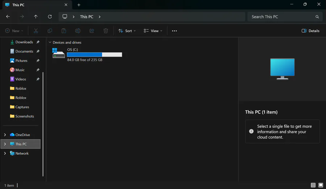Go forward with the right arrow
The image size is (326, 189).
tap(22, 17)
